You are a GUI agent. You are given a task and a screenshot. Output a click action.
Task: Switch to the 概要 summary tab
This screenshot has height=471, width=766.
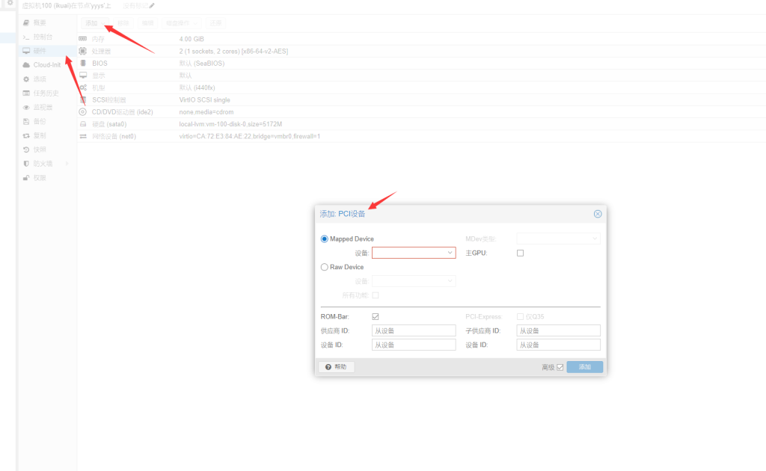[39, 23]
